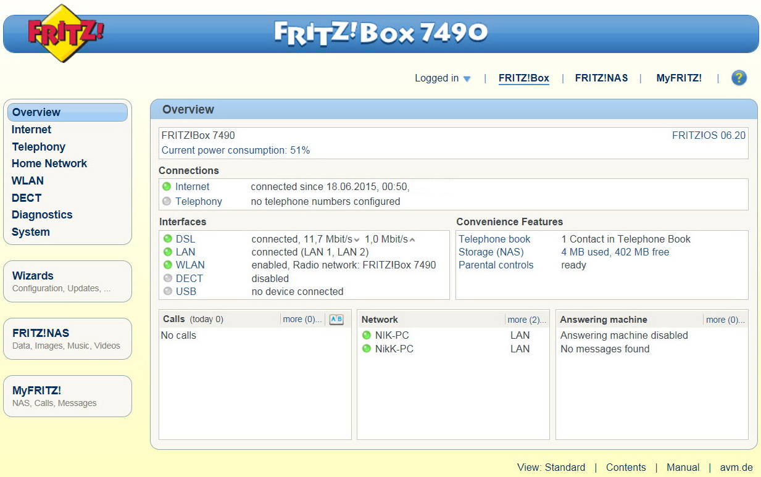Open the Overview menu item
The width and height of the screenshot is (761, 477).
(67, 112)
